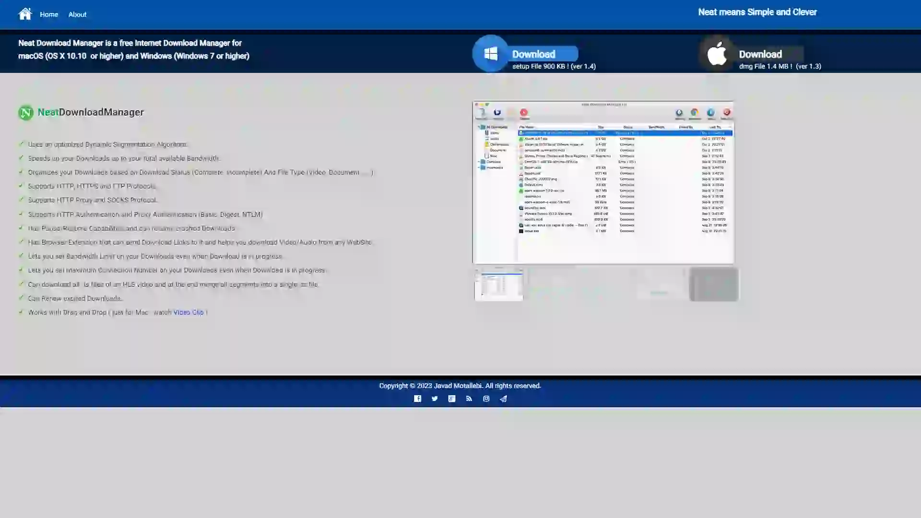
Task: Click the 'Neat means Simple and Clever' slogan
Action: 757,12
